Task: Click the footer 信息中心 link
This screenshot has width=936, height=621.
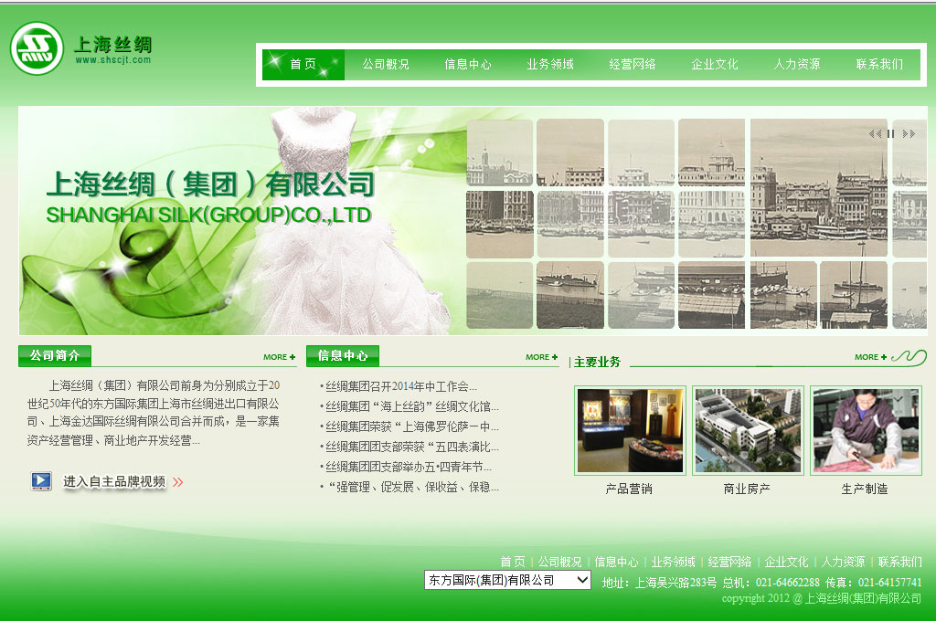Action: 616,562
